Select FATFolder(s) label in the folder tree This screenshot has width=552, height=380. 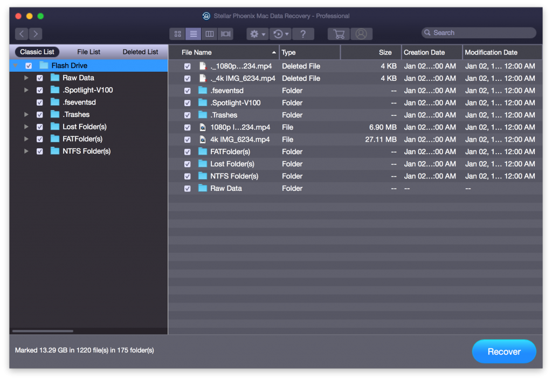(82, 139)
